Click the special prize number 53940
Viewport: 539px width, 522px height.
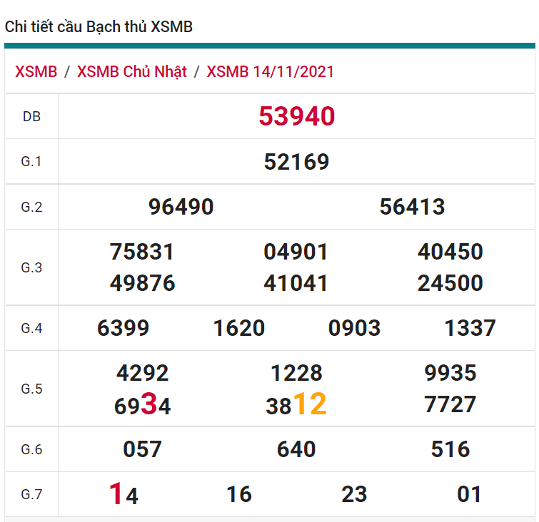point(296,116)
